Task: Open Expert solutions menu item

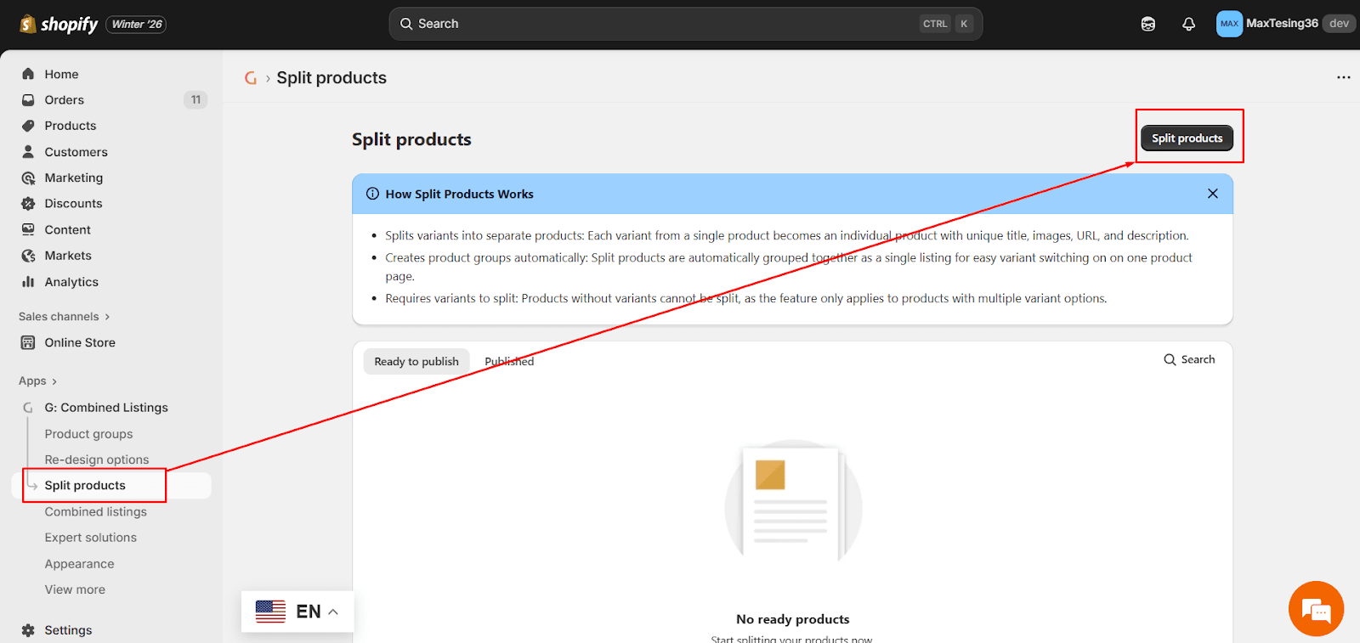Action: [91, 538]
